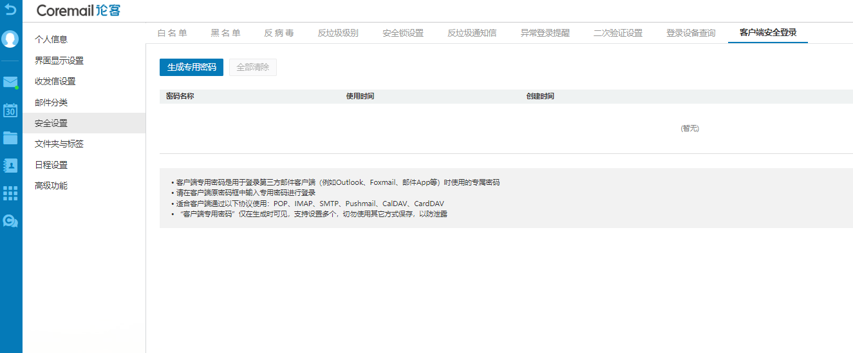Viewport: 853px width, 353px height.
Task: Select the 安全锁设置 tab
Action: click(x=403, y=33)
